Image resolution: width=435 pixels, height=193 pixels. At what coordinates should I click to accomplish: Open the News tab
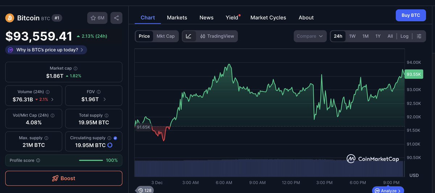point(206,17)
